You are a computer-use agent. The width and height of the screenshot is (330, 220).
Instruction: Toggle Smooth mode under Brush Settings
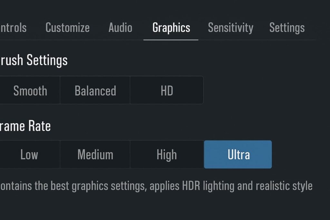coord(30,91)
